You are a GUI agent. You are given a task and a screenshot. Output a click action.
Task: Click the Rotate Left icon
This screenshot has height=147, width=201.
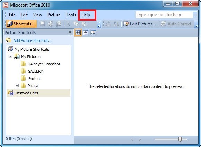[x=108, y=24]
